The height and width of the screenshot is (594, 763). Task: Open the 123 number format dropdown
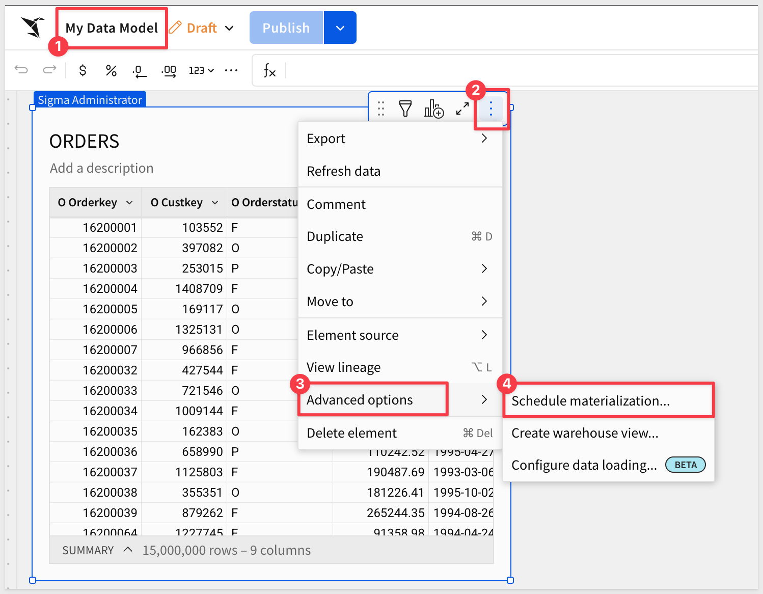tap(201, 70)
